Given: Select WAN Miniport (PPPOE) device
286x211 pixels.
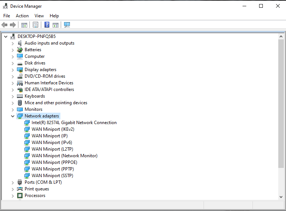Looking at the screenshot, I should (x=54, y=162).
